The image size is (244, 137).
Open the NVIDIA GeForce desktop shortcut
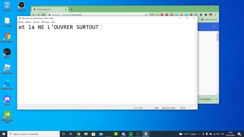click(7, 117)
